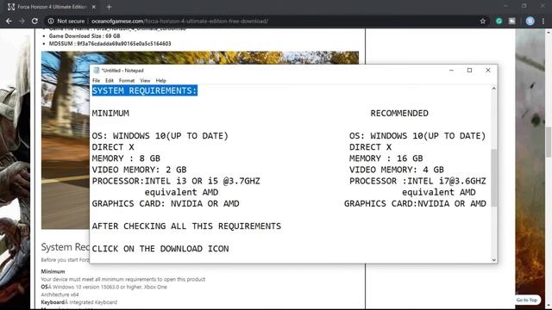
Task: Click the RECOMMENDED heading in Notepad
Action: click(x=399, y=113)
